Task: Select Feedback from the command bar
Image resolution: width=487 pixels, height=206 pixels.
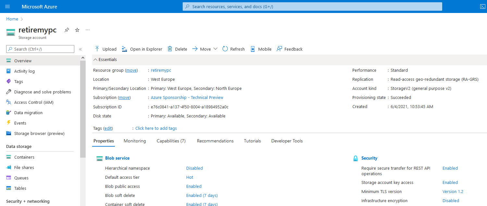Action: coord(289,49)
